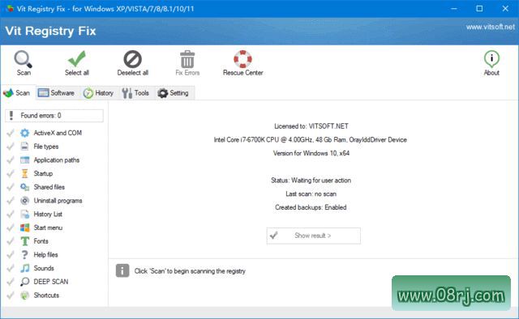Click the info icon beside scan hint
519x319 pixels.
(x=122, y=270)
